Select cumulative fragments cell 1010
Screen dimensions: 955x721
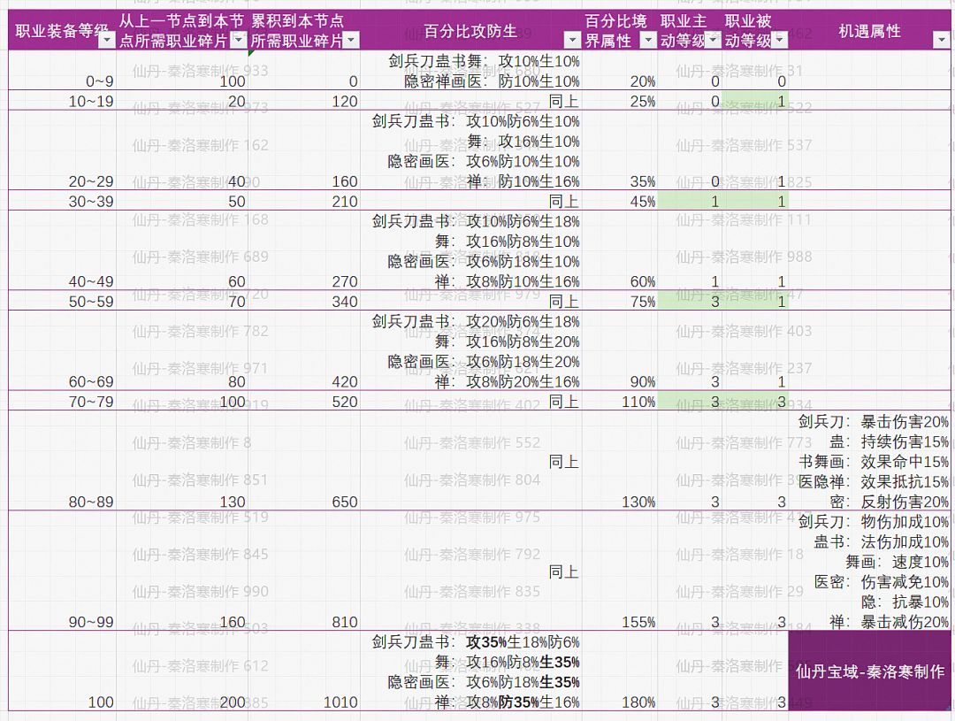(x=304, y=671)
